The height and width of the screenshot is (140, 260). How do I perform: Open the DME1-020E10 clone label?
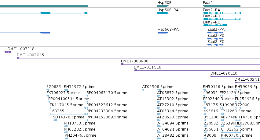(224, 73)
